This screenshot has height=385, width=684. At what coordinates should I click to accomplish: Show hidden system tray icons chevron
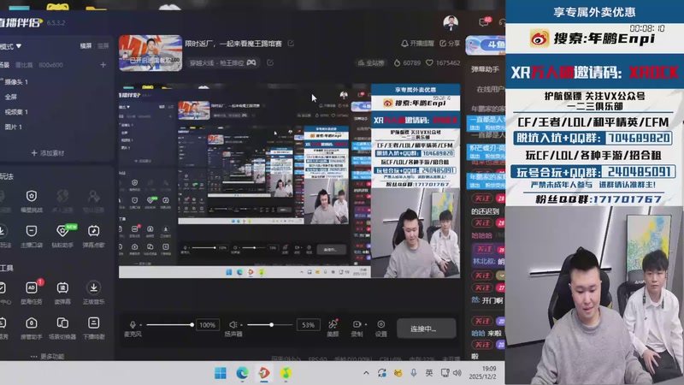[366, 373]
